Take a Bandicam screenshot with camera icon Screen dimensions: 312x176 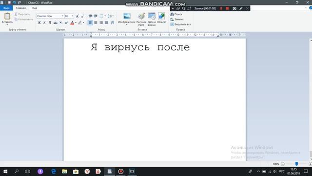pos(234,8)
